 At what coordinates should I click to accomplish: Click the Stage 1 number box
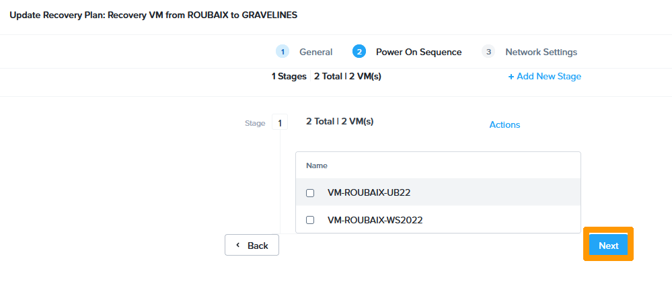[280, 123]
